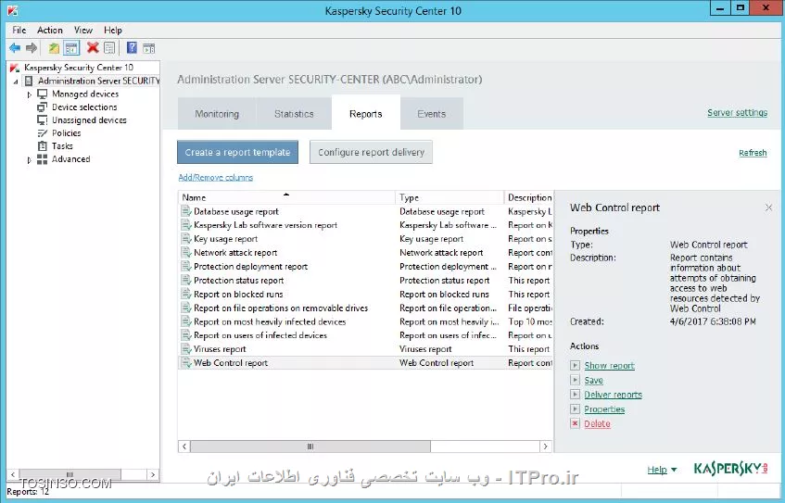Click the report list horizontal scrollbar thumb
Viewport: 785px width, 503px height.
coord(310,446)
